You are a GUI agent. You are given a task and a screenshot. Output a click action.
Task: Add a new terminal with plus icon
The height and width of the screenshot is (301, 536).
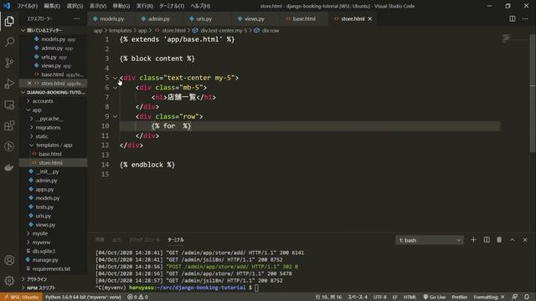473,240
